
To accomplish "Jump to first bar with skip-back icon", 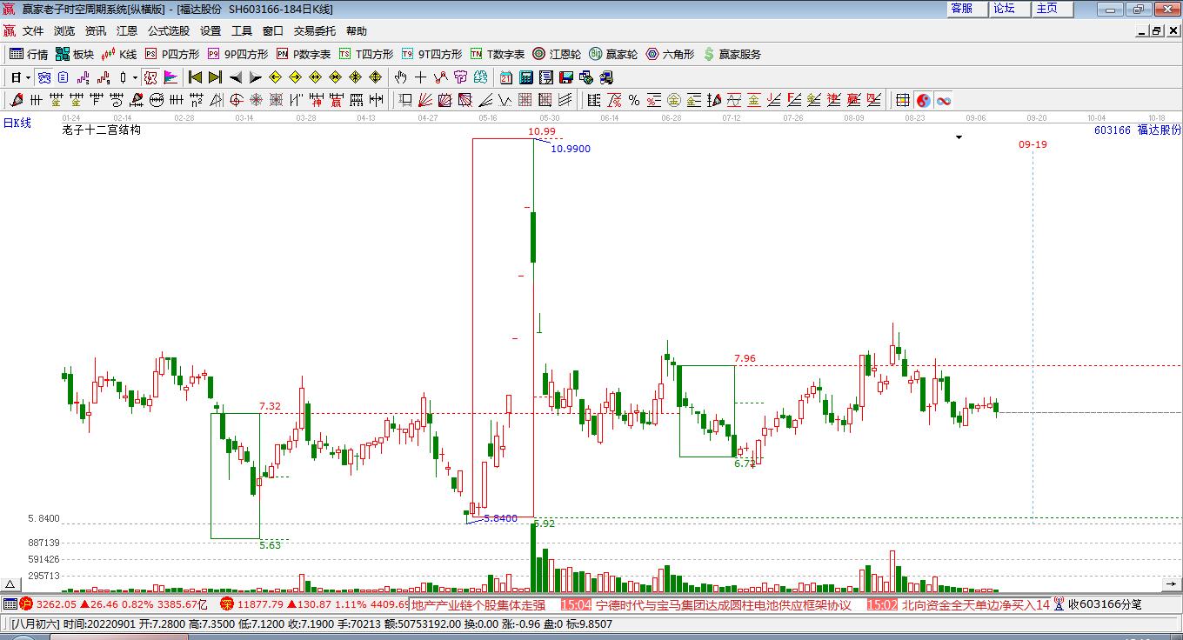I will pos(195,77).
